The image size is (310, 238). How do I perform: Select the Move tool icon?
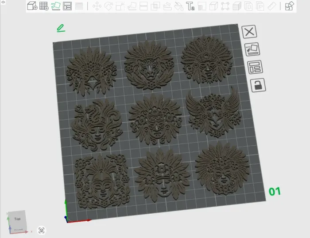97,6
